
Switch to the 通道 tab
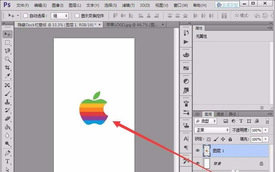pos(220,114)
